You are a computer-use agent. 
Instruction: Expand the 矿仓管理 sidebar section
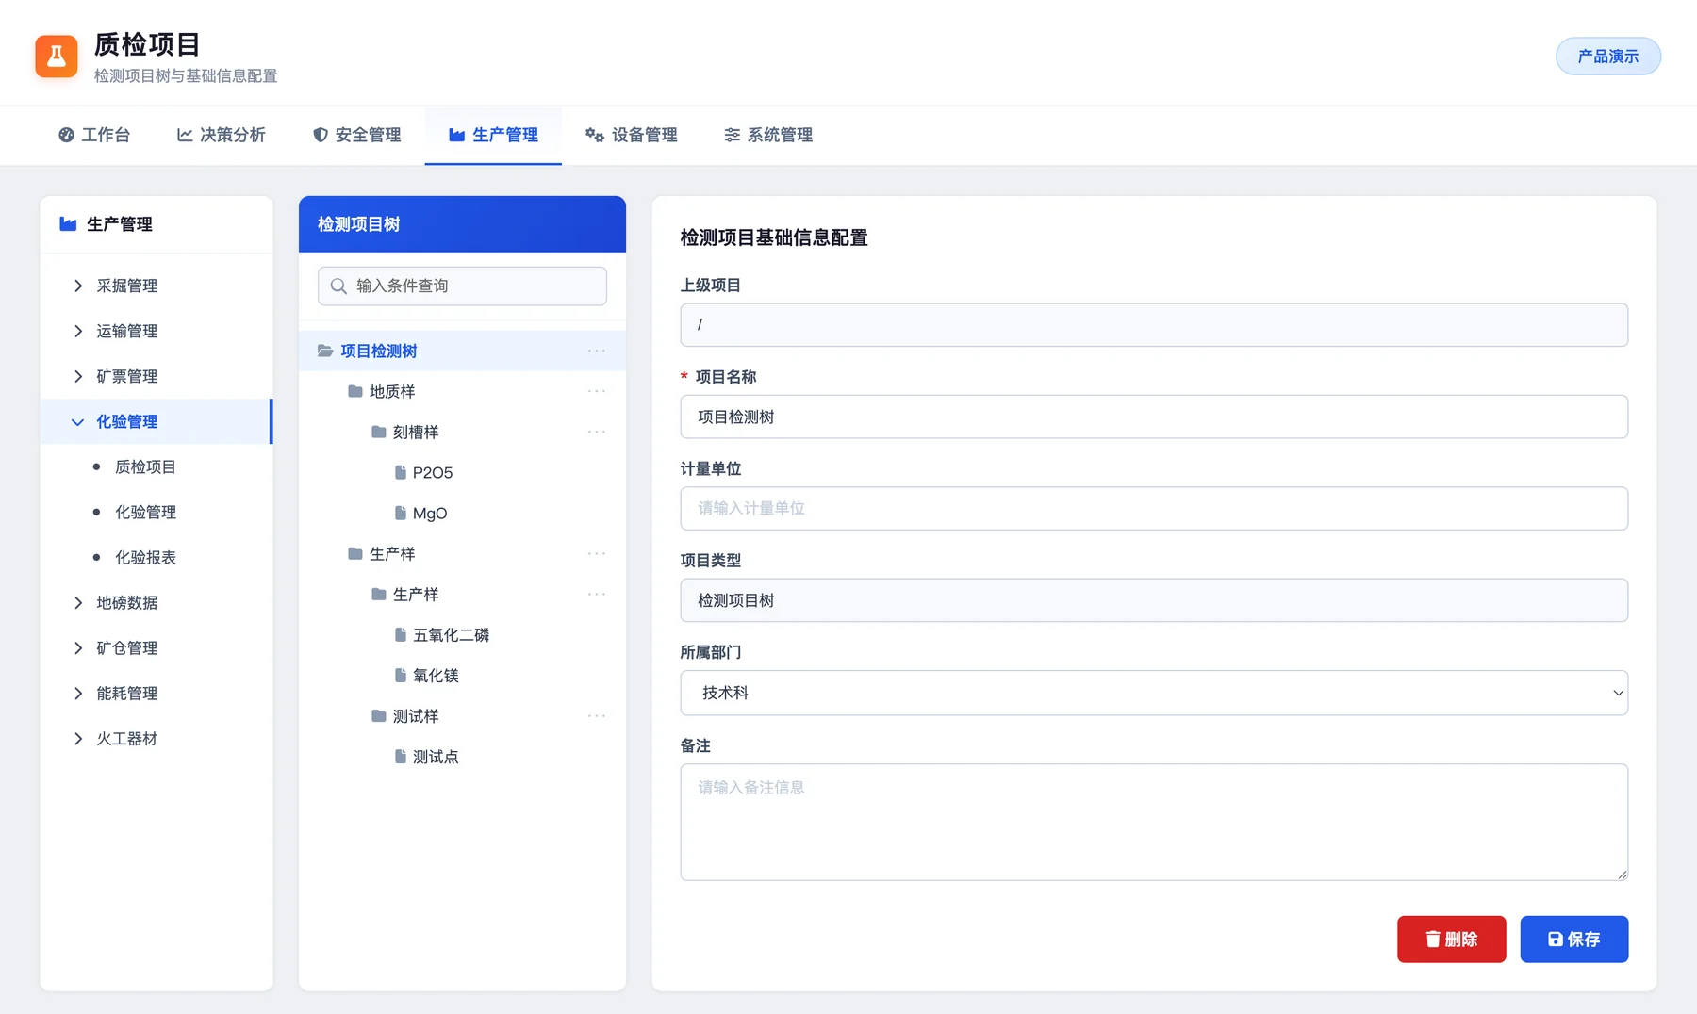tap(156, 647)
